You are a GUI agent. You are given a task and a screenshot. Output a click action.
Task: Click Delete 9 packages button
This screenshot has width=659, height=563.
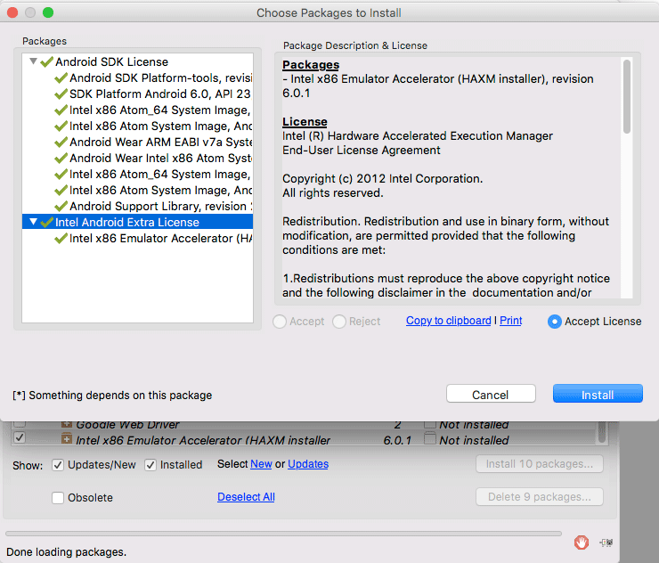click(x=539, y=496)
